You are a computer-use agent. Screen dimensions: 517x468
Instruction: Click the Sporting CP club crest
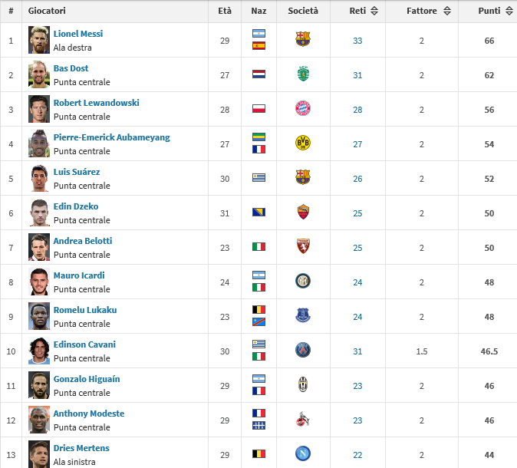[x=303, y=74]
